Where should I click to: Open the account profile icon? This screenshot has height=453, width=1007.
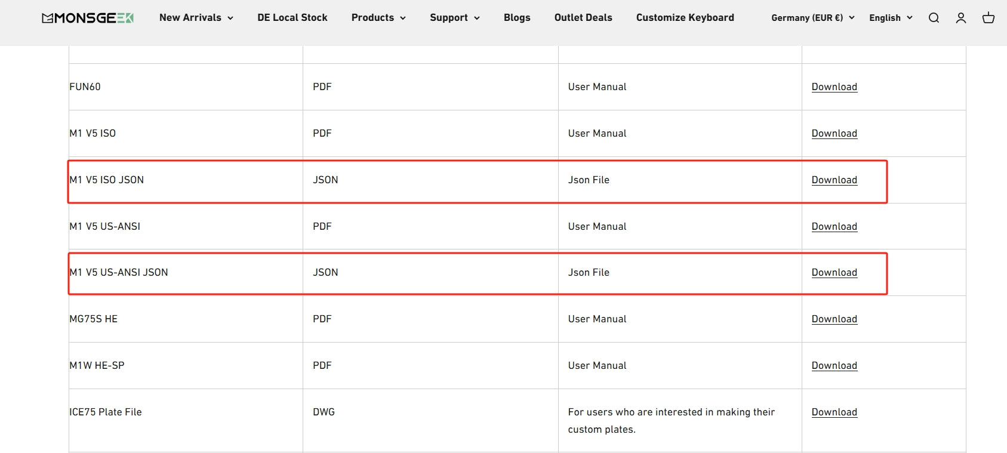click(x=961, y=18)
